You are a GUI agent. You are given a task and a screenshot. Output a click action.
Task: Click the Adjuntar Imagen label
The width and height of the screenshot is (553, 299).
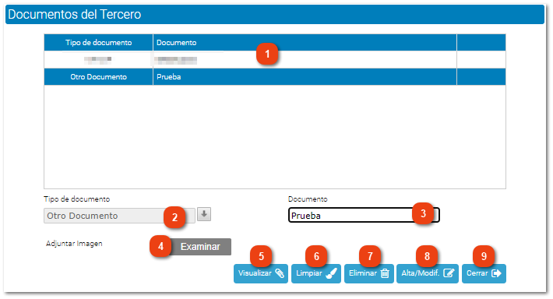pos(74,244)
